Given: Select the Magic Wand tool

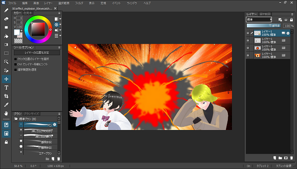Looking at the screenshot, I should pyautogui.click(x=6, y=62).
